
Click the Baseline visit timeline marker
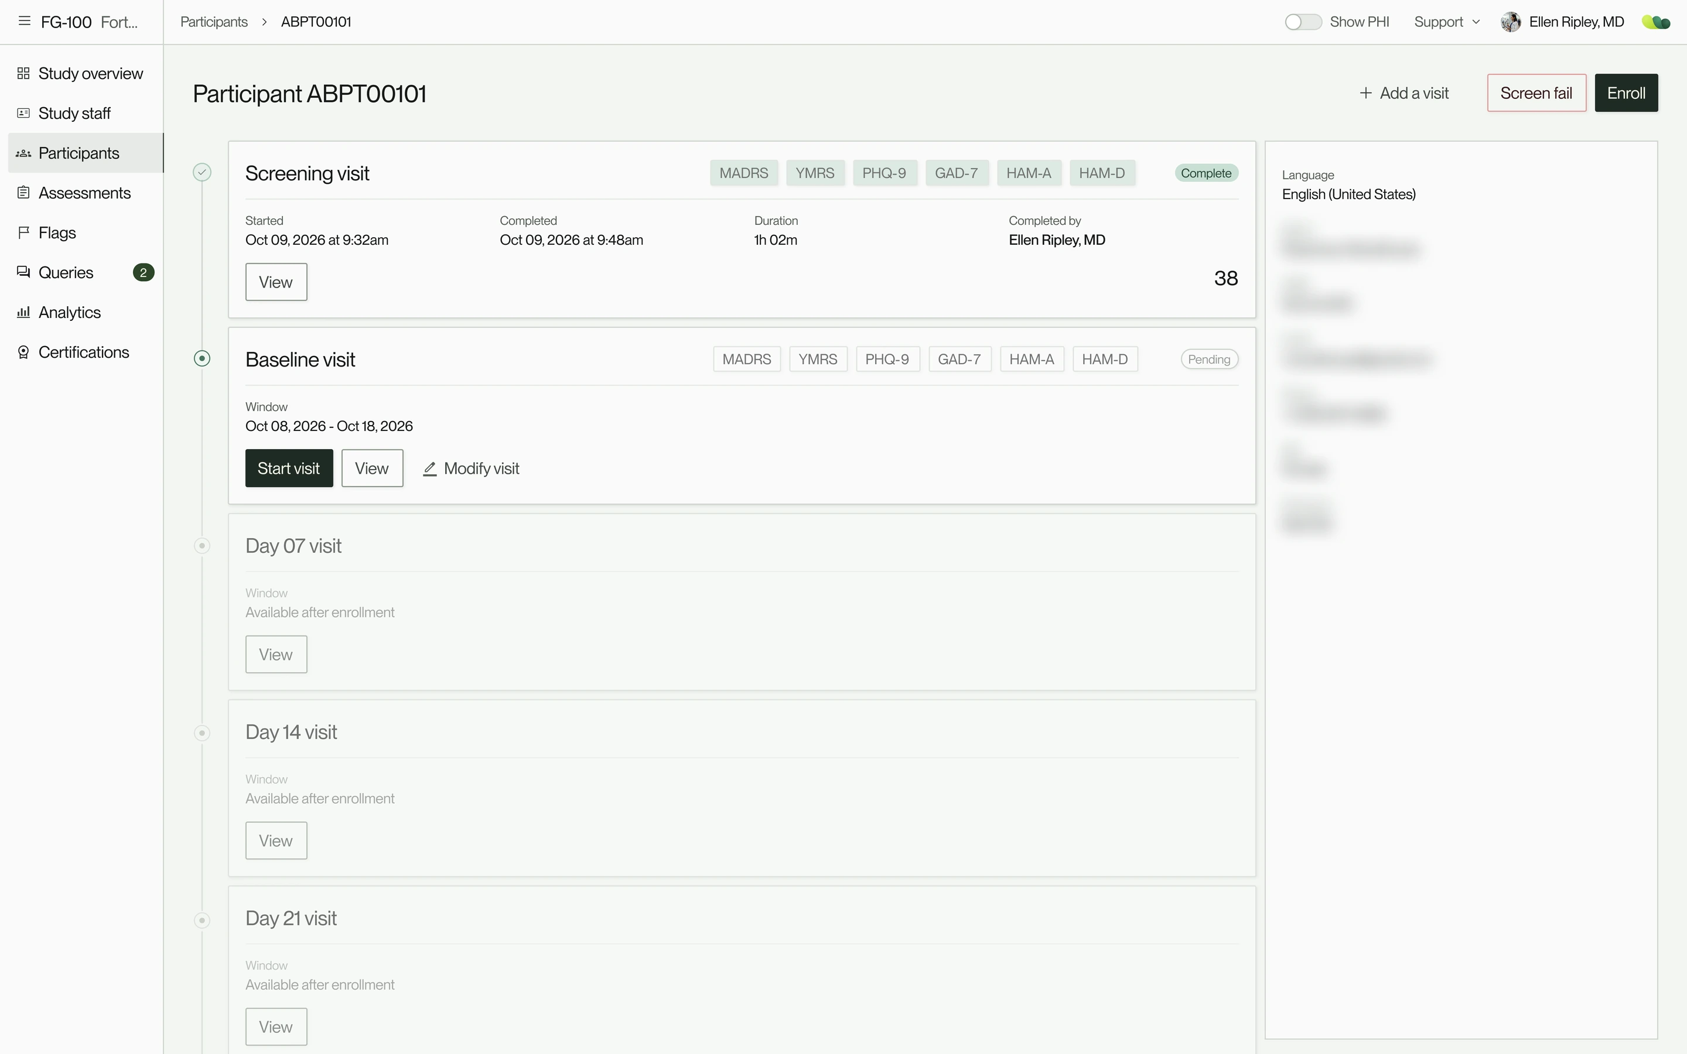[202, 358]
